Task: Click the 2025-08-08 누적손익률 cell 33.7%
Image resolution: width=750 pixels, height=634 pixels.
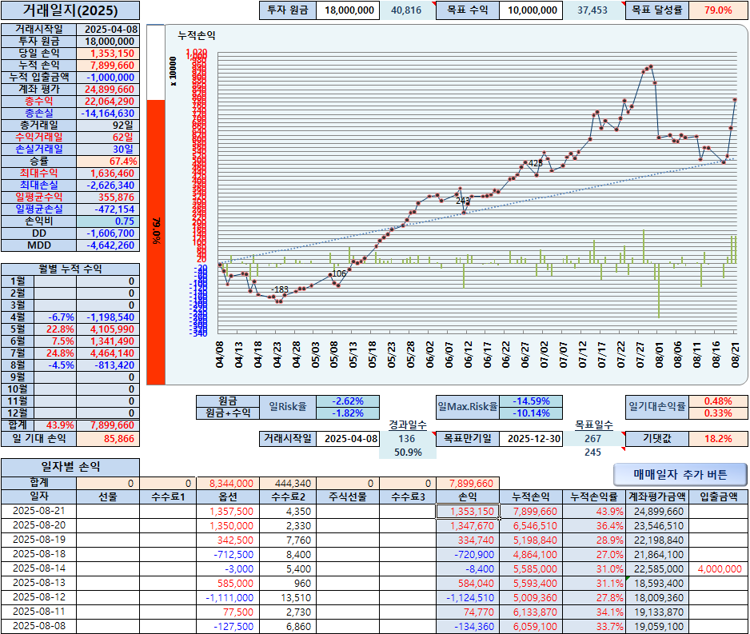Action: pyautogui.click(x=594, y=626)
